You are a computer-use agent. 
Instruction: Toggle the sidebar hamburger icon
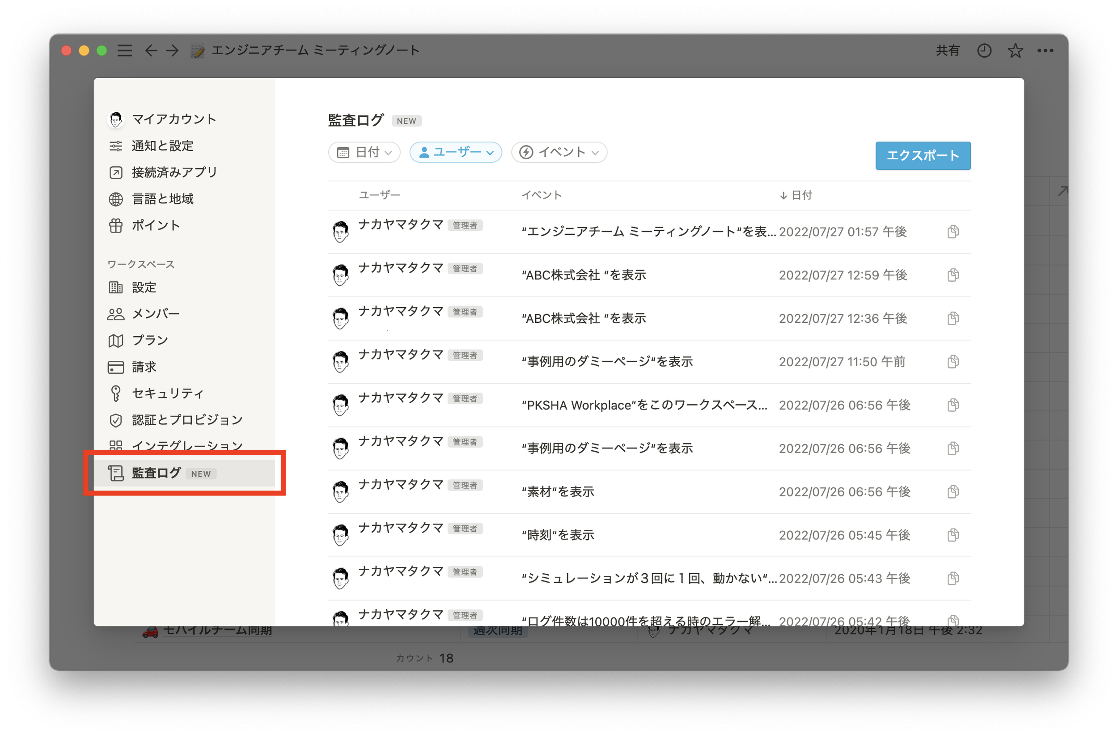click(124, 50)
